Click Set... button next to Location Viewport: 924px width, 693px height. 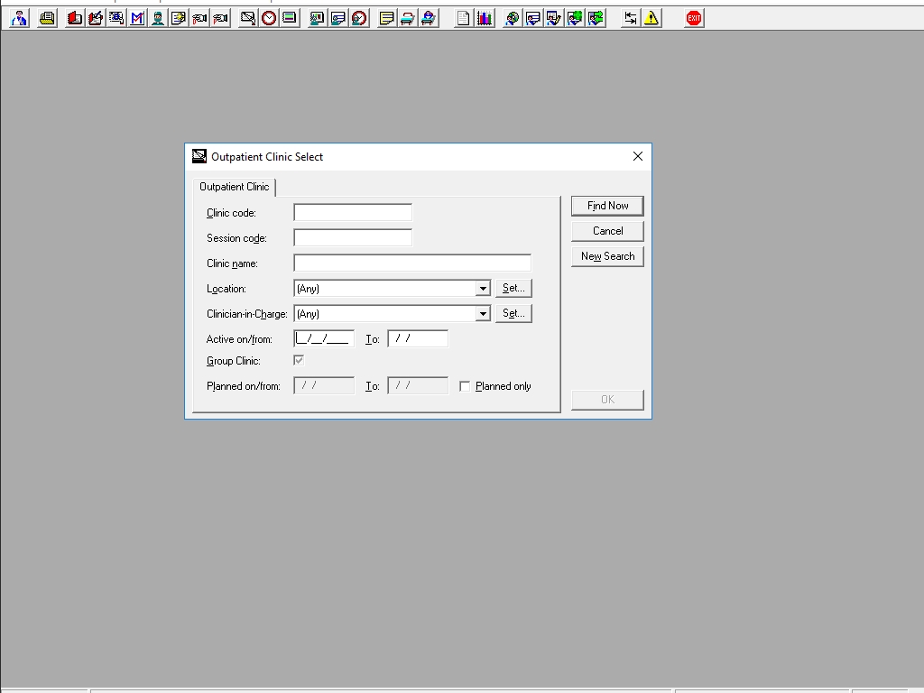coord(513,288)
